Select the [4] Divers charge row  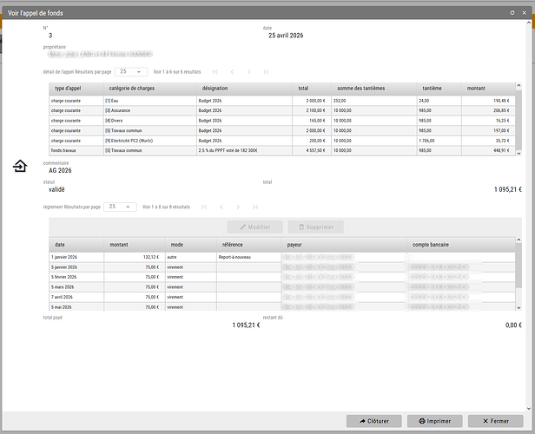pyautogui.click(x=282, y=121)
